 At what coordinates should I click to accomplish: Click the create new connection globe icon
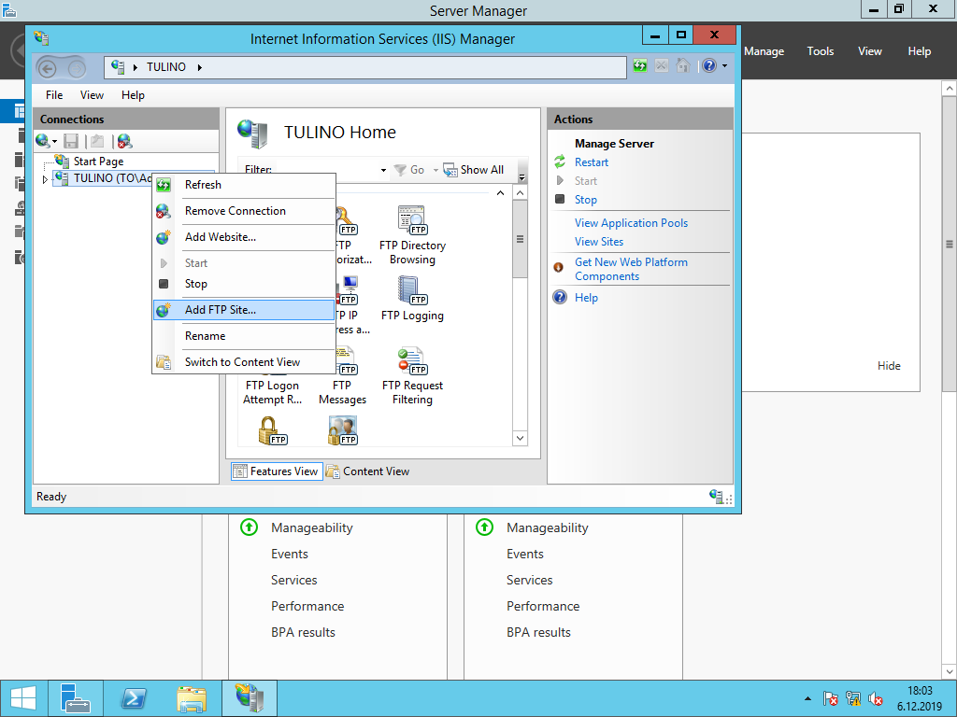click(x=42, y=142)
